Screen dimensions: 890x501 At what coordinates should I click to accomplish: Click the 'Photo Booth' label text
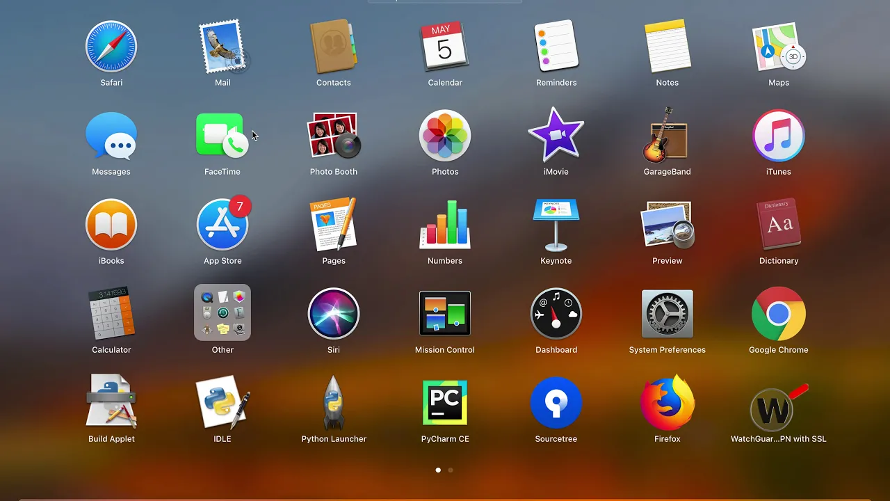tap(334, 172)
